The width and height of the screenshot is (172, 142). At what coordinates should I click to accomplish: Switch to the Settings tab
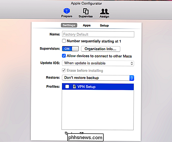[x=69, y=25]
